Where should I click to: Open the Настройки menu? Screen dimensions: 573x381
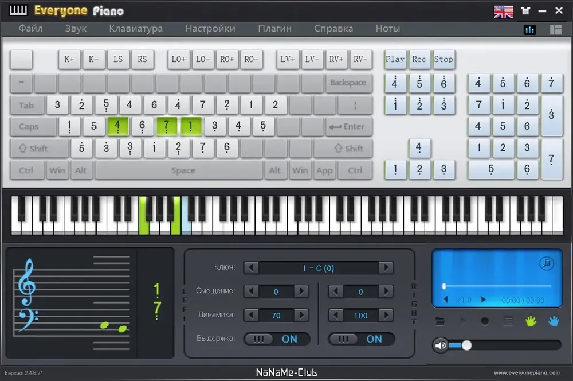point(210,28)
